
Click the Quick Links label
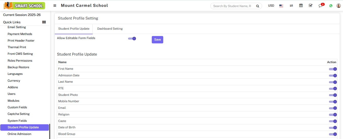[x=12, y=22]
